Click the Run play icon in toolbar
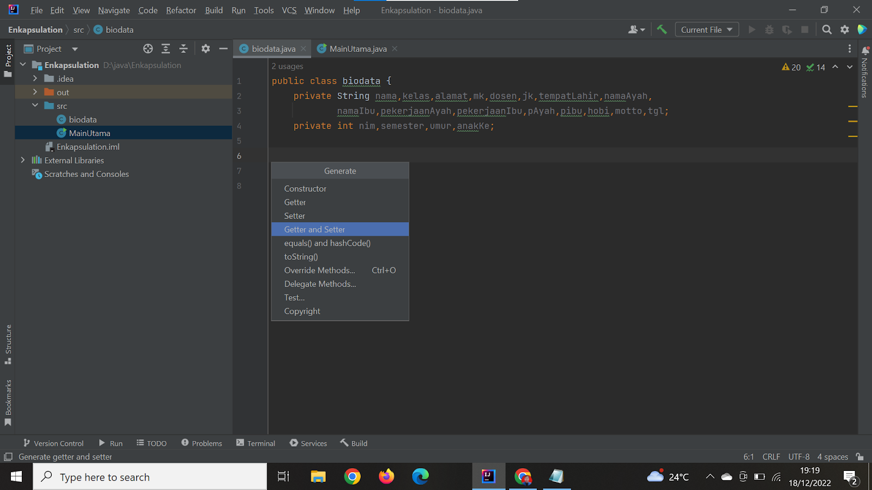The image size is (872, 490). 752,29
